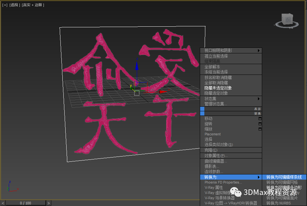Open V-Ray 属性
This screenshot has width=307, height=206.
point(214,188)
